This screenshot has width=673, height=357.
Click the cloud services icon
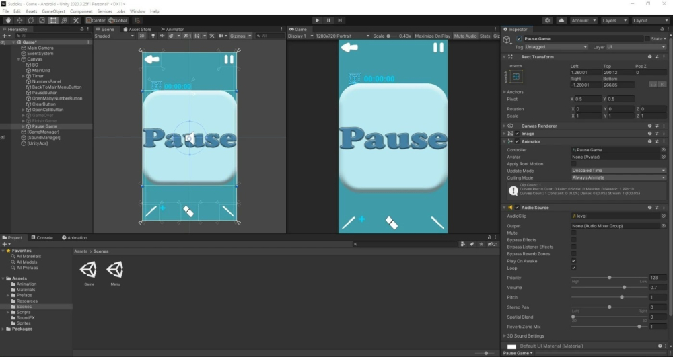click(561, 20)
